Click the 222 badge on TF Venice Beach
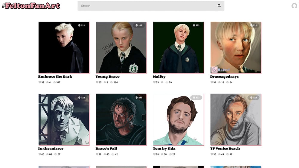This screenshot has width=299, height=168. (254, 97)
